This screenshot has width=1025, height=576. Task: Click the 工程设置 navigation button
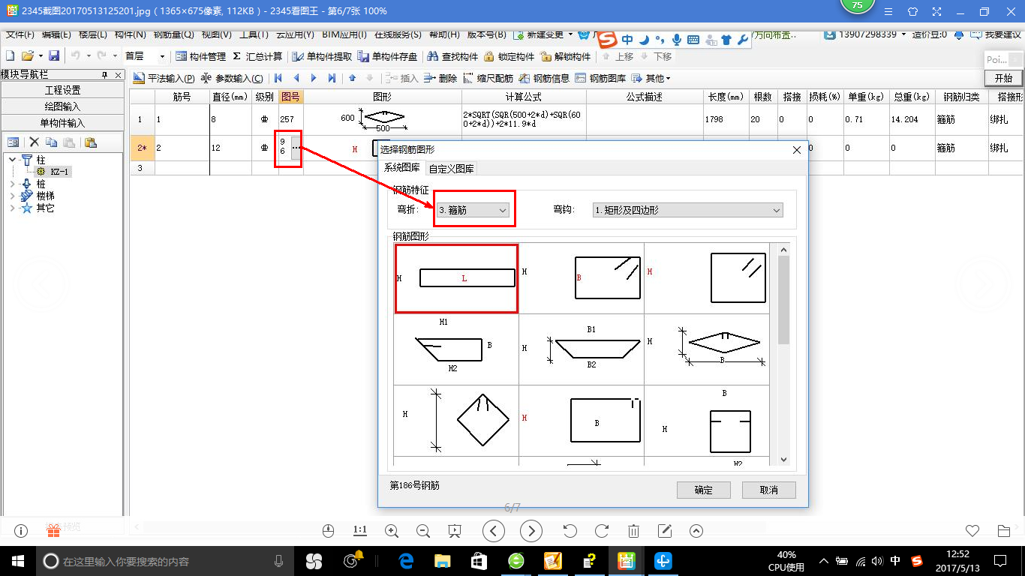tap(62, 90)
